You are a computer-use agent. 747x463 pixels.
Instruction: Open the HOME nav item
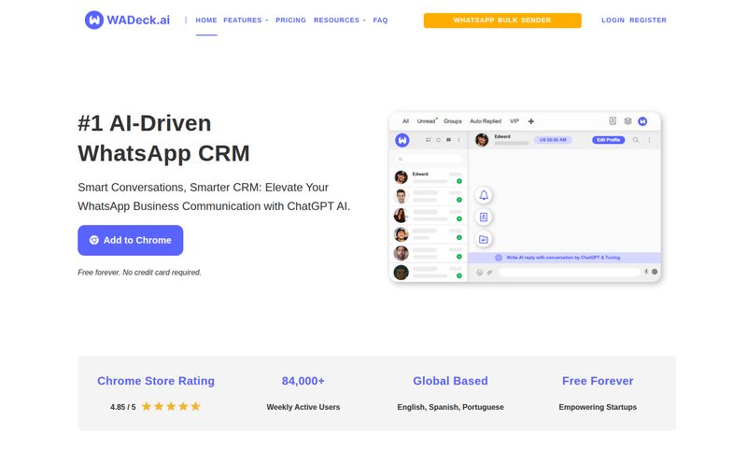206,20
